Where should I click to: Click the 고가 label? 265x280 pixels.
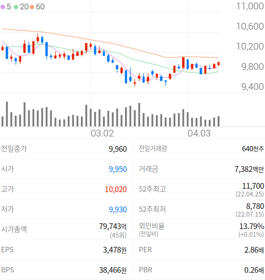coord(8,189)
